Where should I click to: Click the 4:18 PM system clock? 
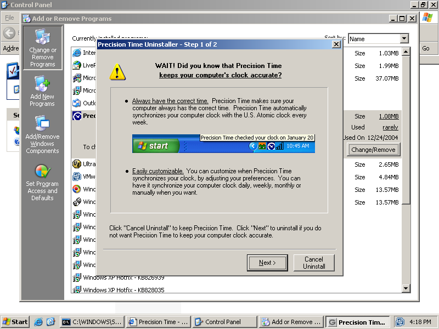(420, 322)
